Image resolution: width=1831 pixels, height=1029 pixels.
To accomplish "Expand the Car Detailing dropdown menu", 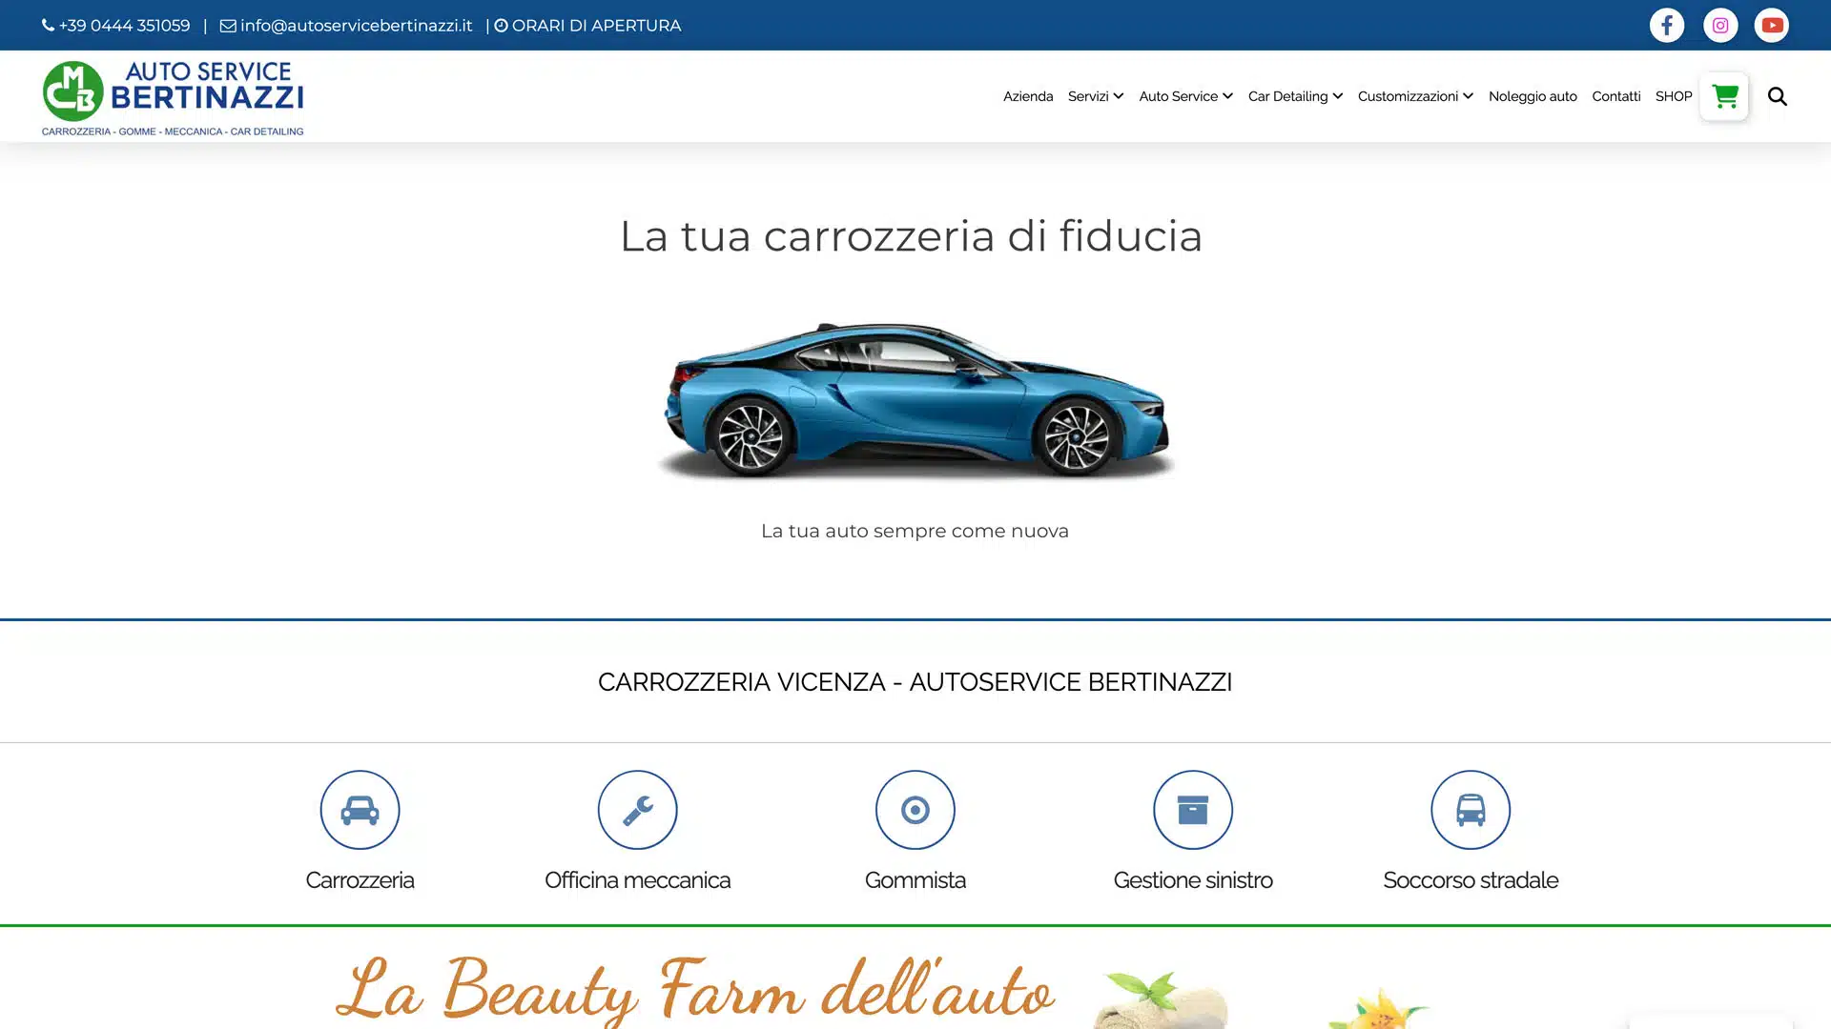I will point(1295,96).
